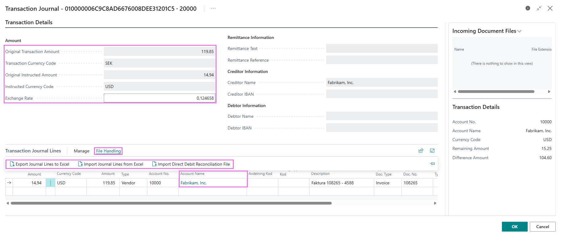Cancel the Transaction Journal dialog

[x=543, y=227]
